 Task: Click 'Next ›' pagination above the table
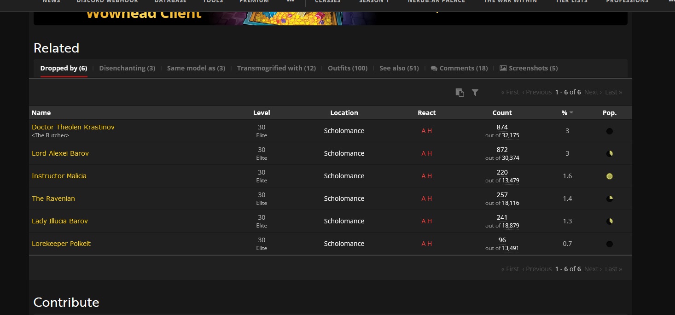click(593, 92)
